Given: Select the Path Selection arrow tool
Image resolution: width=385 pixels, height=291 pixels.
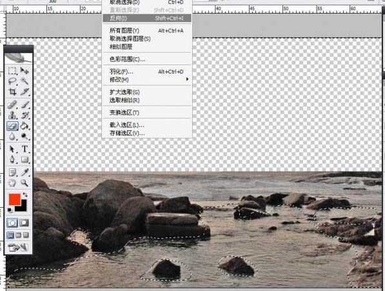Looking at the screenshot, I should 12,149.
